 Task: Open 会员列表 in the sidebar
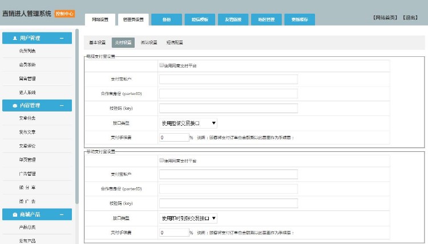point(27,51)
